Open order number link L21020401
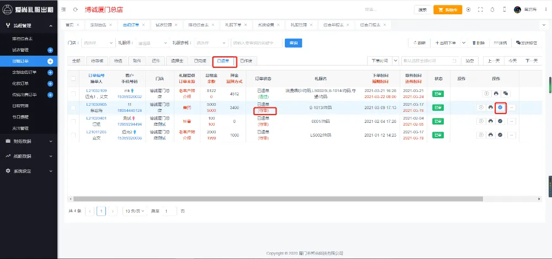This screenshot has width=552, height=259. click(96, 118)
